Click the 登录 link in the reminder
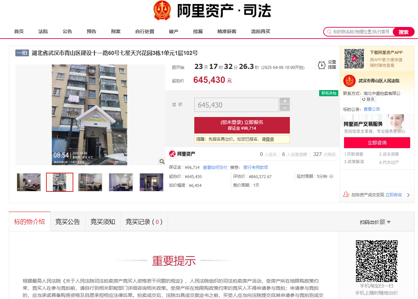The height and width of the screenshot is (299, 418). [x=270, y=139]
